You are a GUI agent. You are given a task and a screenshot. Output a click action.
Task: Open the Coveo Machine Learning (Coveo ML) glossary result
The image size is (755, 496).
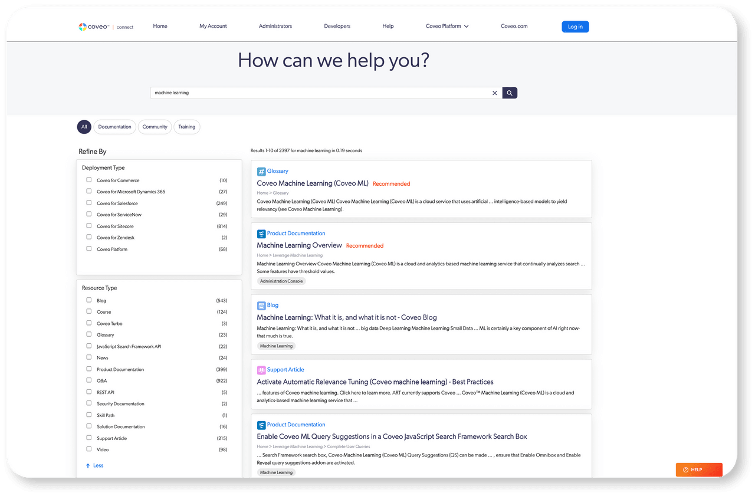[312, 183]
